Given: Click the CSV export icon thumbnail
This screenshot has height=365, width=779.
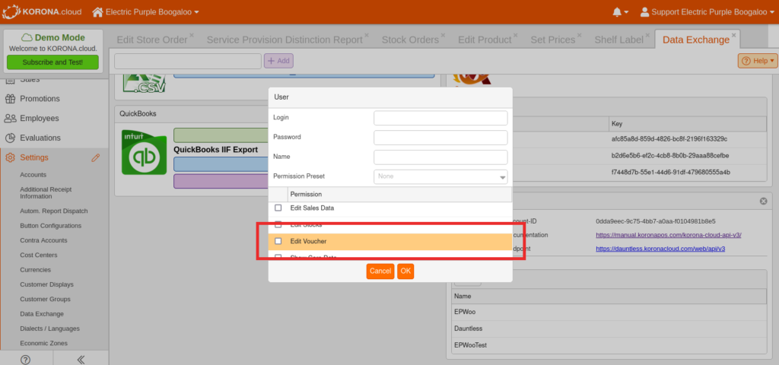Looking at the screenshot, I should click(144, 82).
